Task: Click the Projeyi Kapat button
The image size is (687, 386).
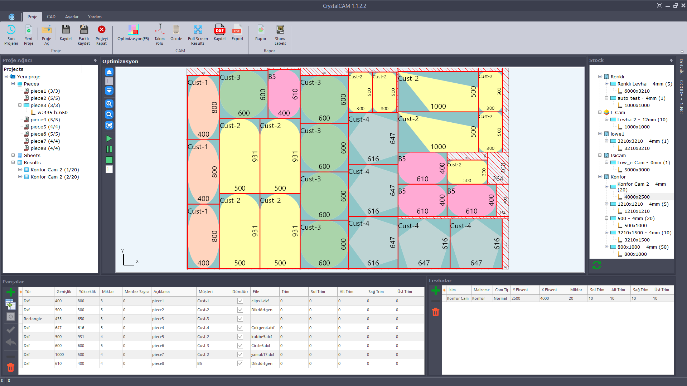Action: pyautogui.click(x=101, y=33)
